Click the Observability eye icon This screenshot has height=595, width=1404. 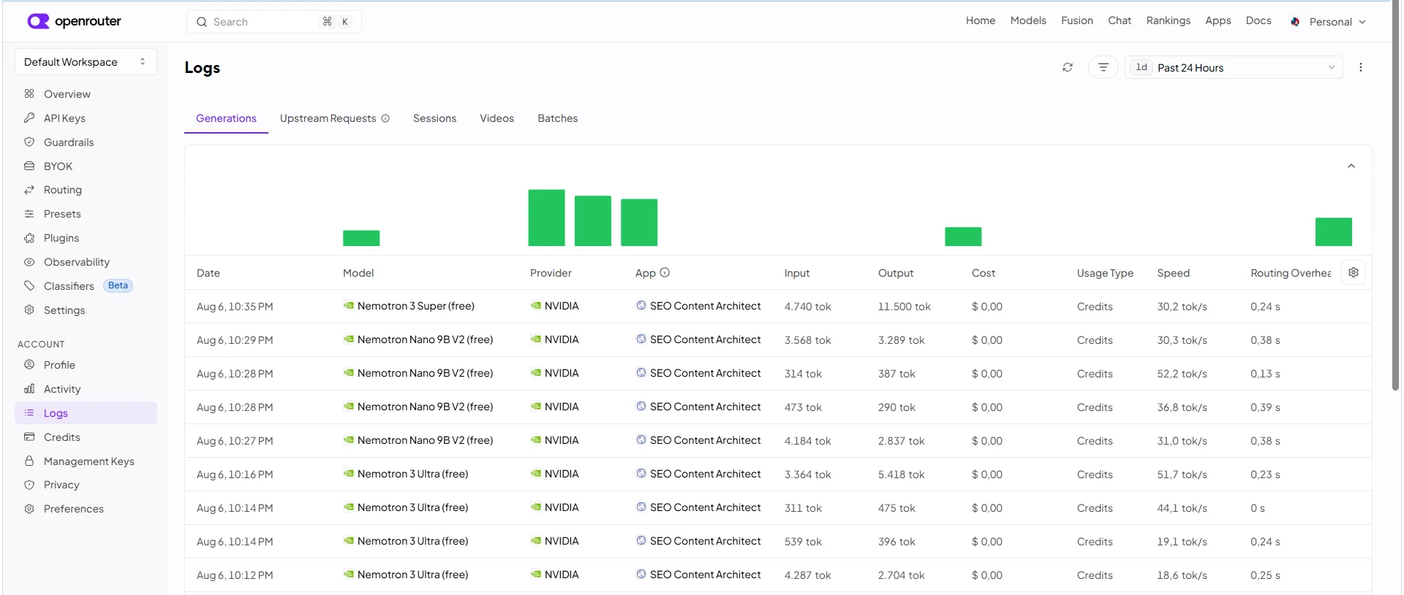[29, 262]
